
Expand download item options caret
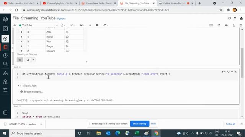(41, 124)
